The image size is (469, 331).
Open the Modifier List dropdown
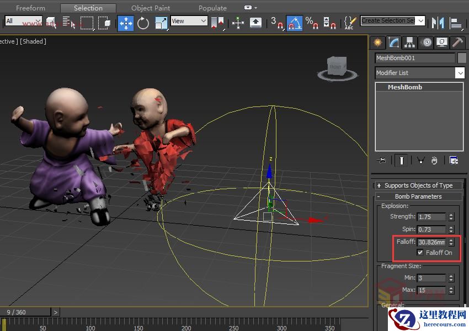(420, 73)
